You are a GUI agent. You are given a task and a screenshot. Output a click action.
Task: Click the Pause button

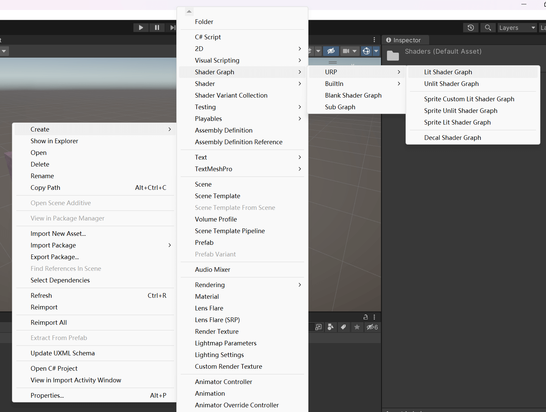click(157, 28)
